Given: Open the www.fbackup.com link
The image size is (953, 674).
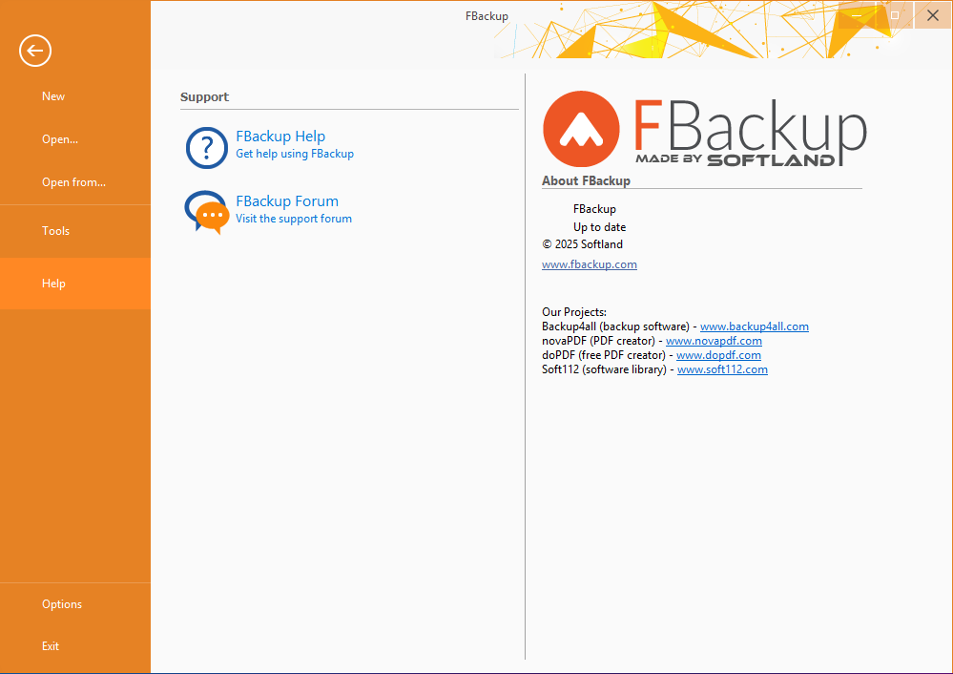Looking at the screenshot, I should (590, 264).
